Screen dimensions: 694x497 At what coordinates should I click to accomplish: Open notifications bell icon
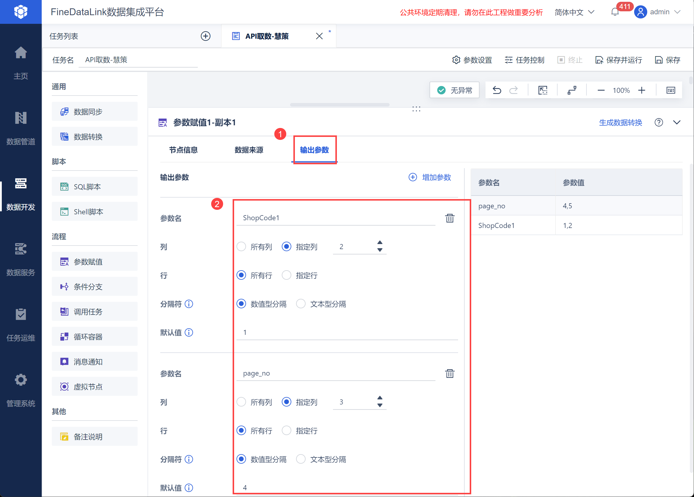pyautogui.click(x=615, y=12)
